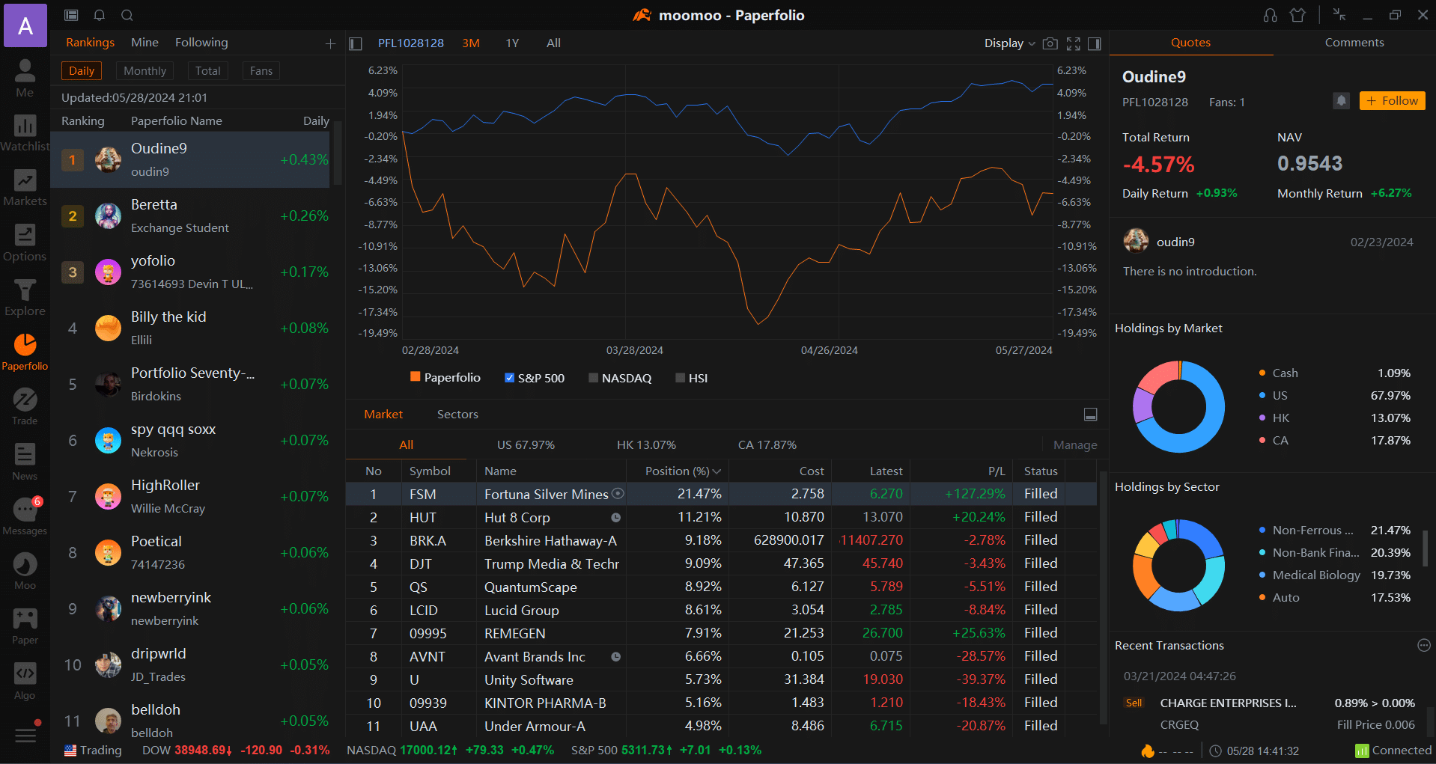This screenshot has height=764, width=1436.
Task: Open Explore in the sidebar
Action: 25,298
